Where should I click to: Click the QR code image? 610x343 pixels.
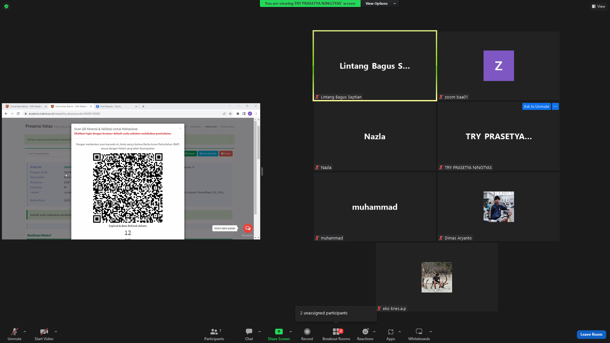(x=128, y=188)
